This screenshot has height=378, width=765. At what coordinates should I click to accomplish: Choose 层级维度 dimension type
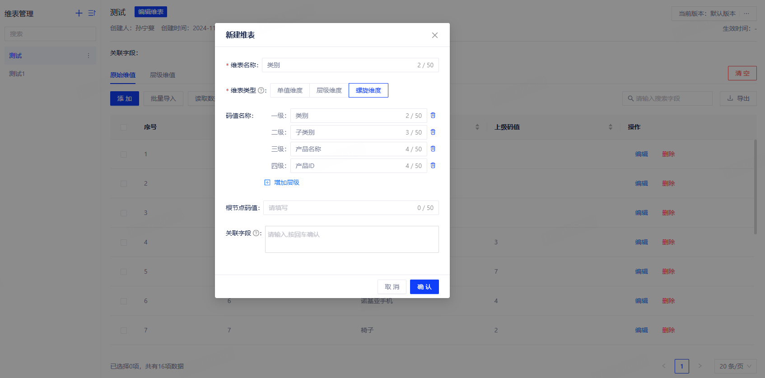click(329, 90)
